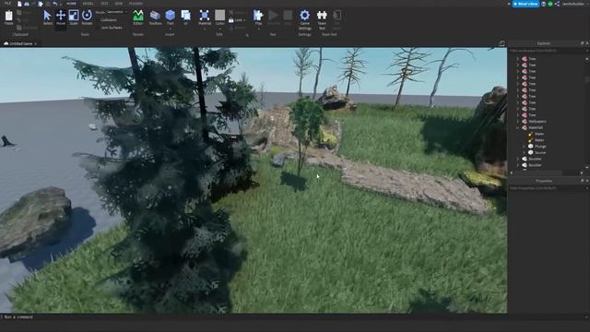Switch to the HOME ribbon tab
Viewport: 590px width, 332px height.
[71, 4]
